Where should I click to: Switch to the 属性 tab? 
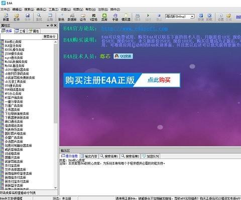tap(34, 31)
